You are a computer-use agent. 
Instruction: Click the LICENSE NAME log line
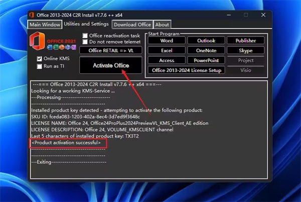[x=120, y=123]
